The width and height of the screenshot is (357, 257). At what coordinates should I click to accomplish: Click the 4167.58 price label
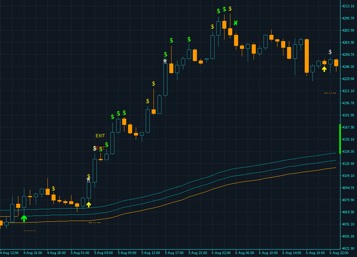tap(348, 127)
